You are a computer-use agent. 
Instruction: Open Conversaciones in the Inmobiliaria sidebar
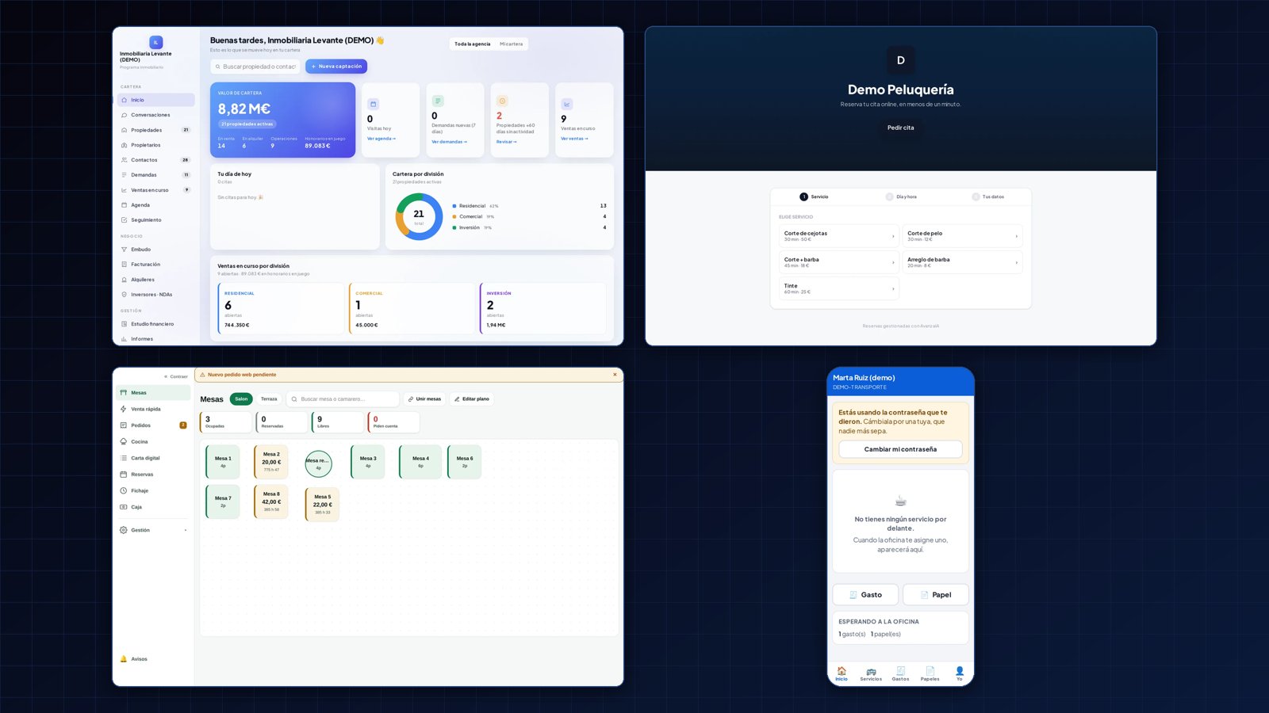click(155, 115)
